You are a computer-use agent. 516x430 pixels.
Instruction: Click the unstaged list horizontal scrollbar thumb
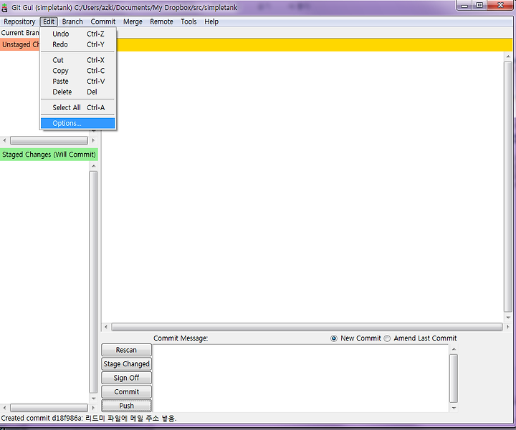[x=49, y=141]
